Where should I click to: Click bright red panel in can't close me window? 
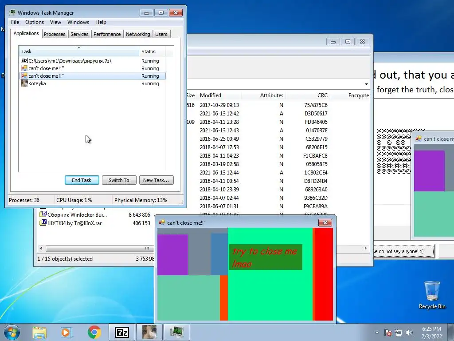[324, 274]
